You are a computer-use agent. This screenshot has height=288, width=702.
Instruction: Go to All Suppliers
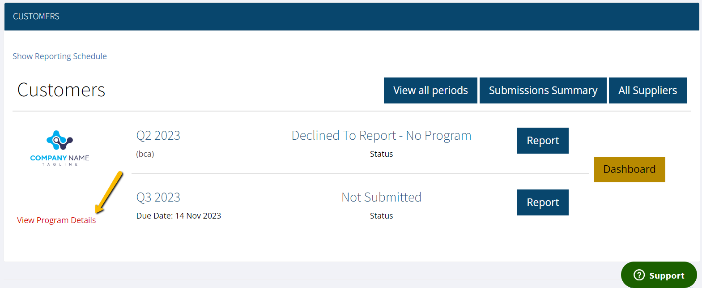pos(647,90)
